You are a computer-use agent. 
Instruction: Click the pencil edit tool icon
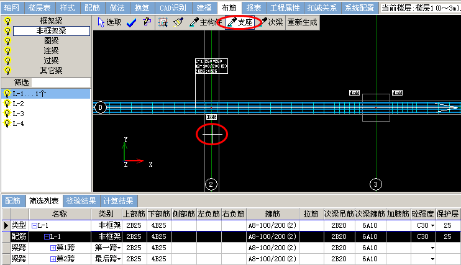pyautogui.click(x=147, y=22)
